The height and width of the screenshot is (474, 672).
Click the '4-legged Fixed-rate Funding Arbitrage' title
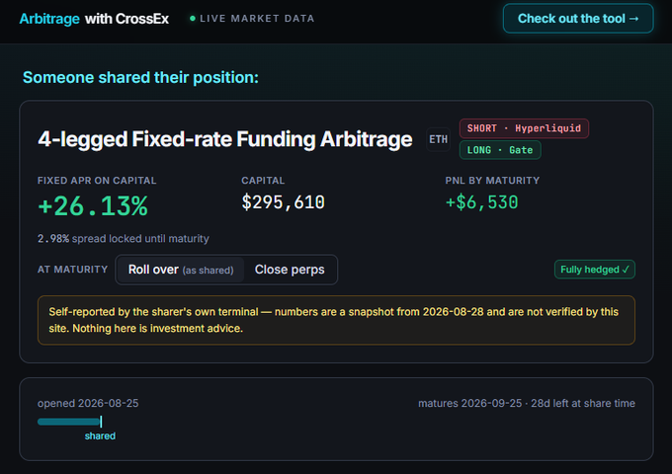tap(225, 139)
